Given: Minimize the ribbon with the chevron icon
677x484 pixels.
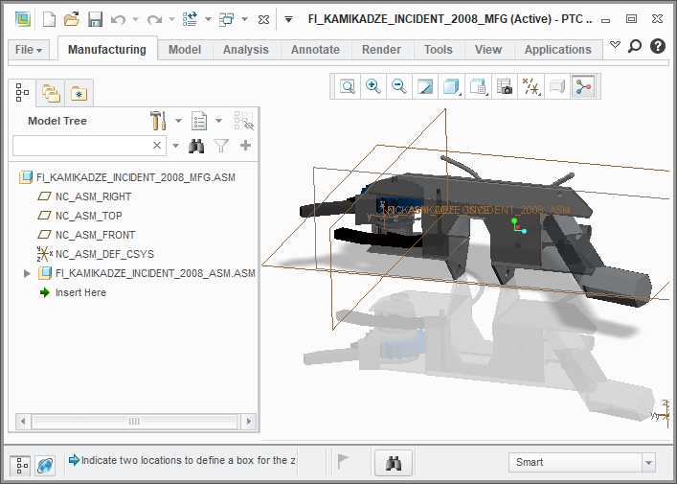Looking at the screenshot, I should 615,45.
